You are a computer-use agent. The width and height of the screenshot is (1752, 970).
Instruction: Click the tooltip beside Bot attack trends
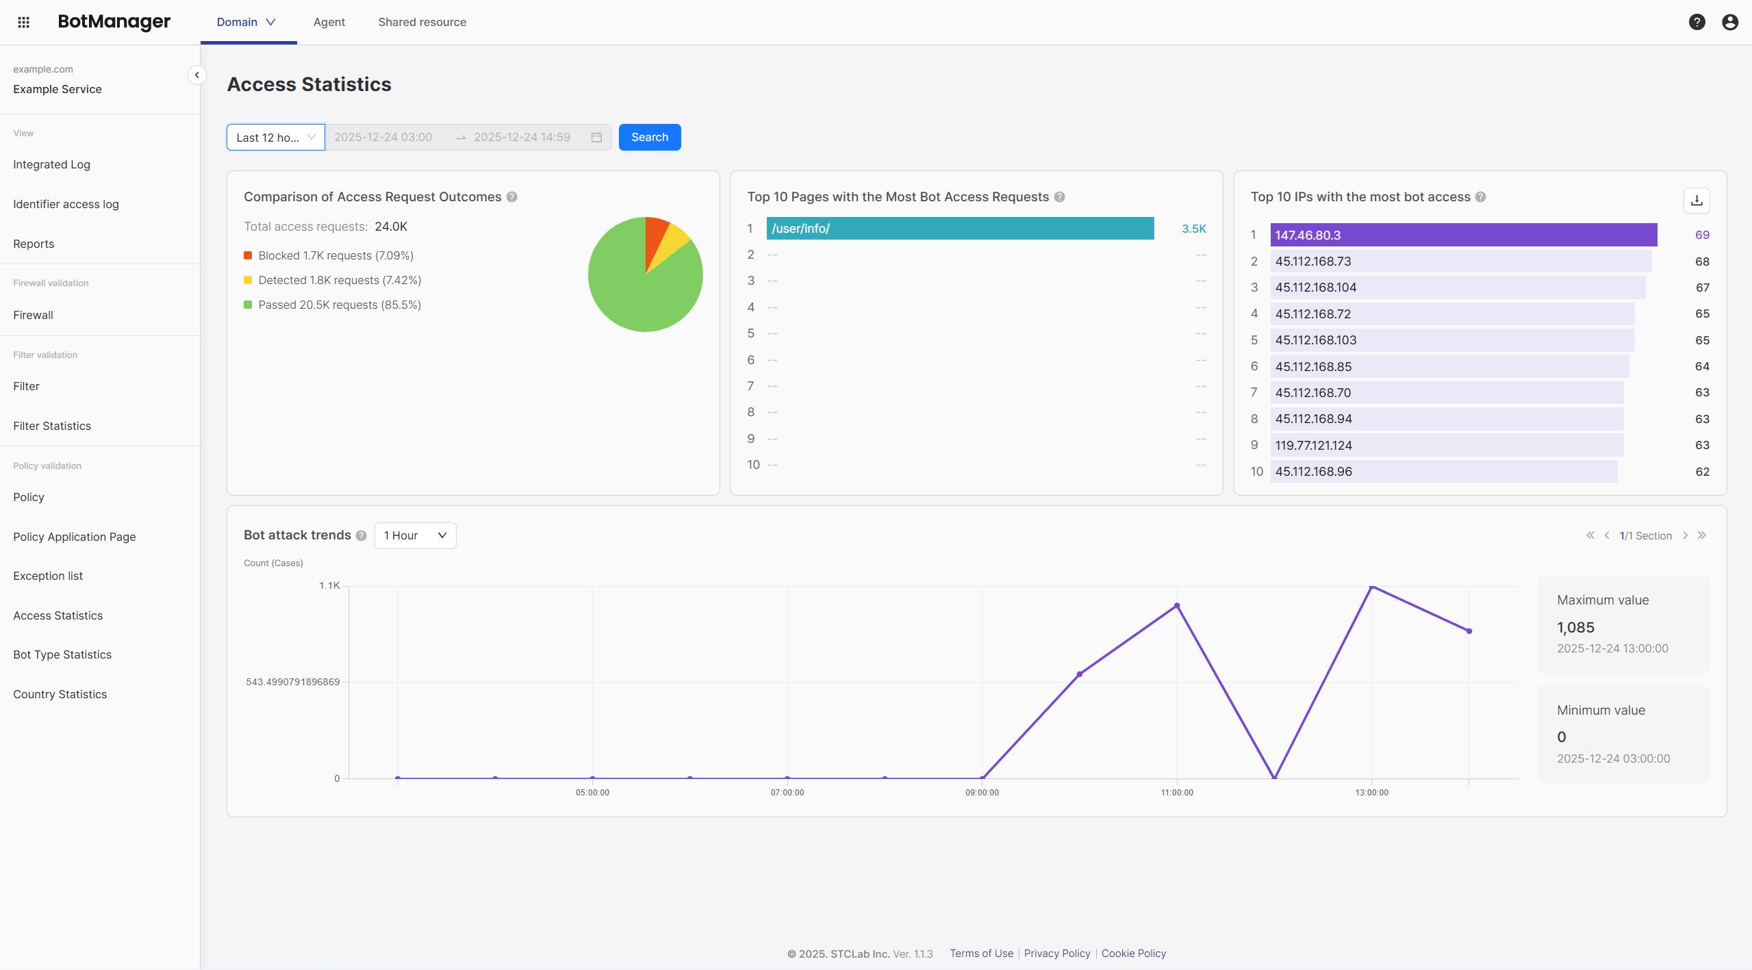pyautogui.click(x=361, y=536)
